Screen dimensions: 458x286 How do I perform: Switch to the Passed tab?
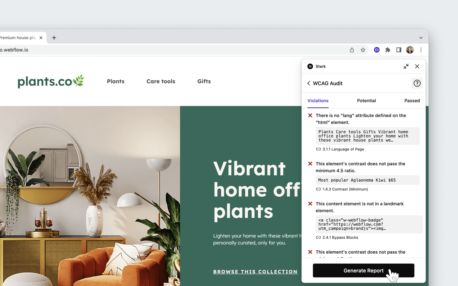tap(412, 101)
